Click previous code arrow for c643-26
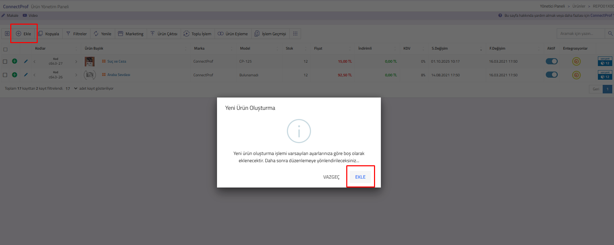The width and height of the screenshot is (614, 245). click(34, 75)
